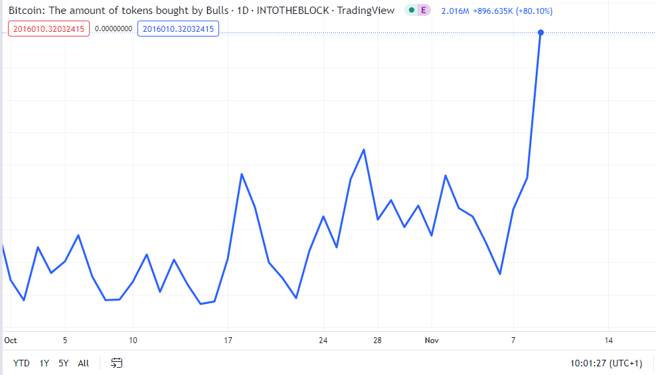
Task: Click the 14 date label on axis
Action: click(x=608, y=340)
